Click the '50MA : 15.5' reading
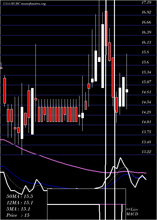This screenshot has height=220, width=157. 19,196
